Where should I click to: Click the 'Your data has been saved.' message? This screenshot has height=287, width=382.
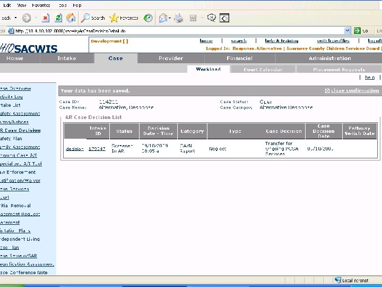pyautogui.click(x=95, y=91)
